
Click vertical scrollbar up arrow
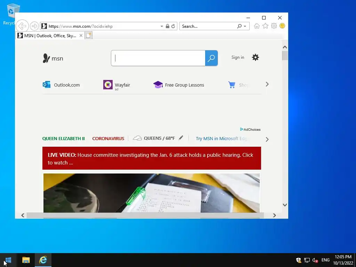tap(285, 47)
